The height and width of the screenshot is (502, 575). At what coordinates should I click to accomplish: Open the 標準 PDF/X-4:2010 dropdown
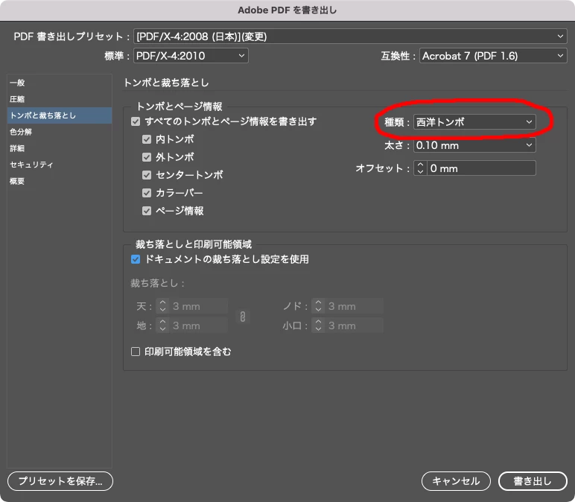click(191, 56)
